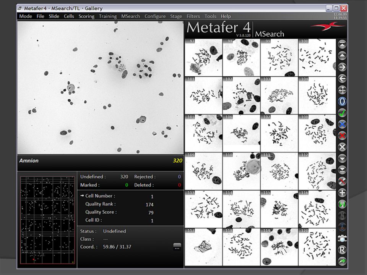367x275 pixels.
Task: Select metaphase thumbnail 111
Action: tap(279, 171)
